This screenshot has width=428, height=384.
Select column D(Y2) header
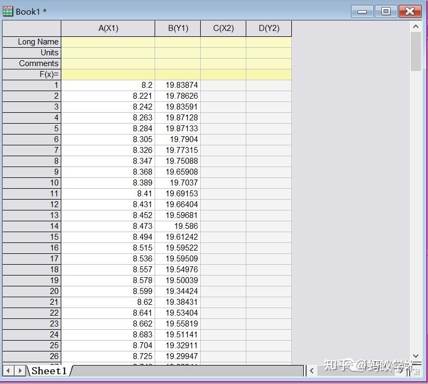pos(269,28)
